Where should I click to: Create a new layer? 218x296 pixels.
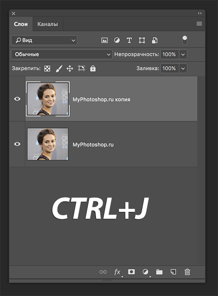click(x=174, y=272)
